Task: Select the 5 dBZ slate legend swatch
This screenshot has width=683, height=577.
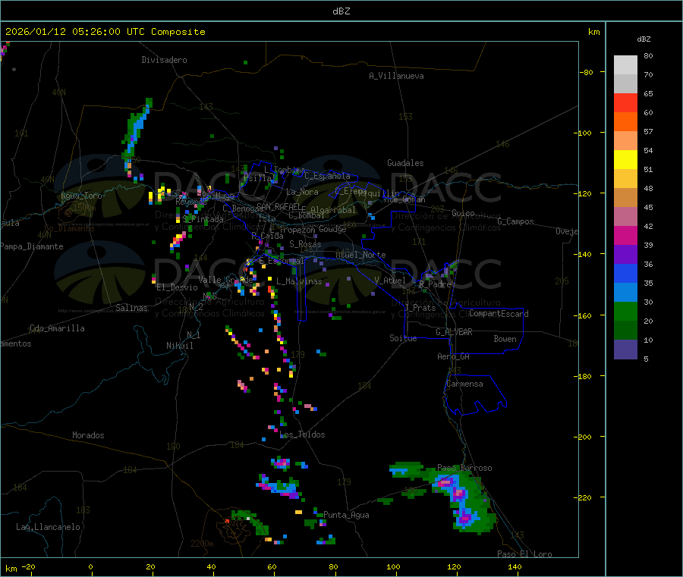Action: coord(625,350)
